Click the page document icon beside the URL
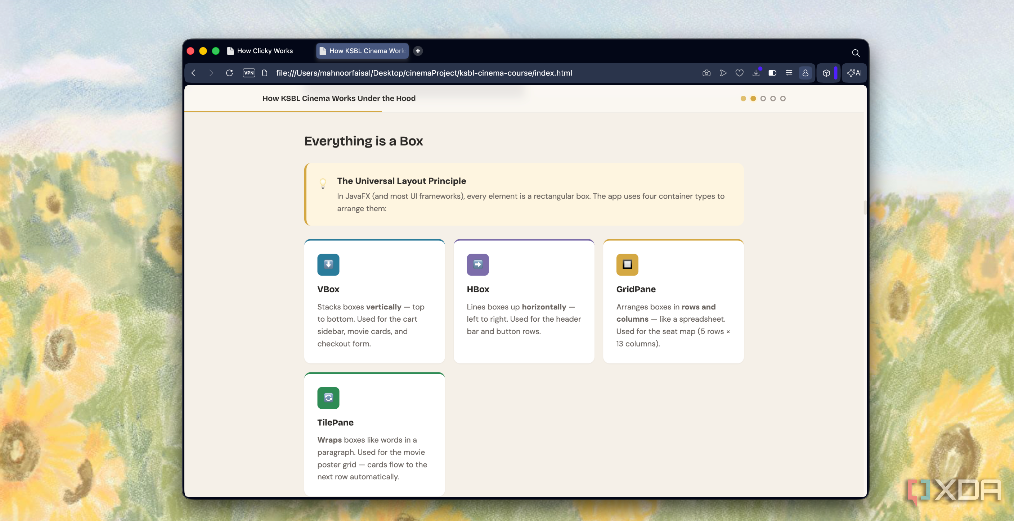Screen dimensions: 1014x521 tap(265, 73)
